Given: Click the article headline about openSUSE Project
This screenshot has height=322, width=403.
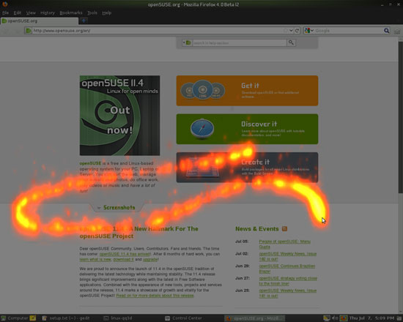Looking at the screenshot, I should (x=138, y=233).
